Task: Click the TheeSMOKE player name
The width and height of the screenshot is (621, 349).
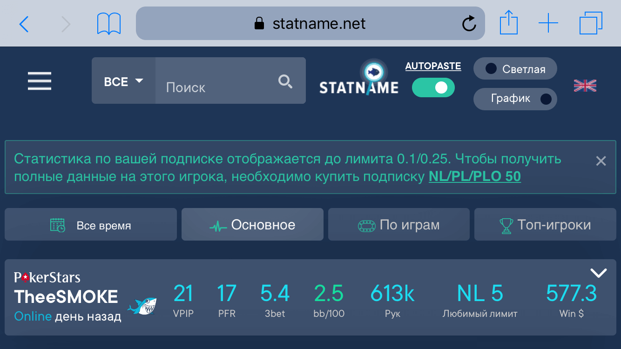Action: tap(66, 296)
